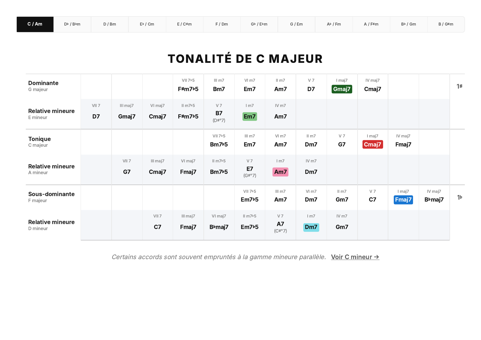Image resolution: width=481 pixels, height=340 pixels.
Task: Select the light green Em7 chord badge
Action: click(x=250, y=117)
